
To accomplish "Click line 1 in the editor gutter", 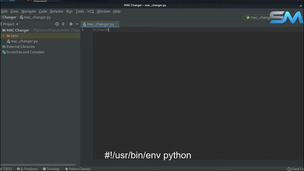I will (83, 29).
